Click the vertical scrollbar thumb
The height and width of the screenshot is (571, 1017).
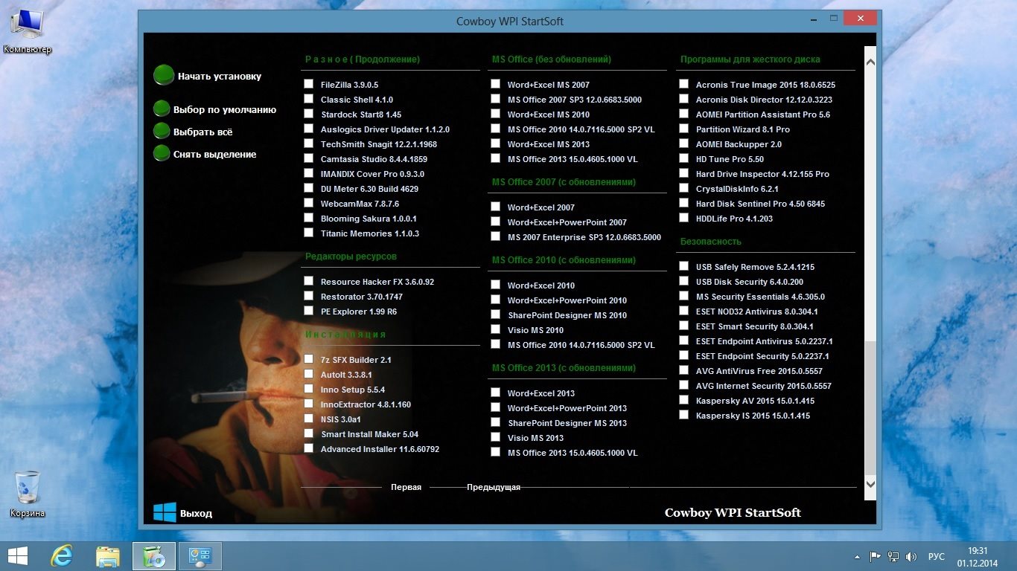coord(870,407)
